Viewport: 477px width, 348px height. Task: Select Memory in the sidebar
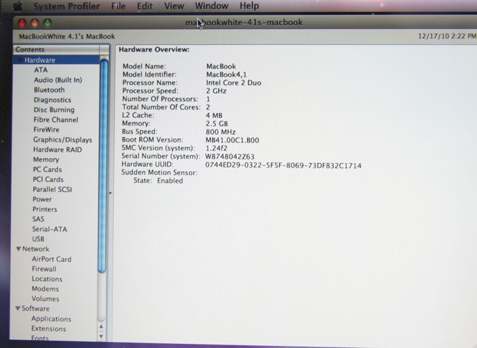pos(46,159)
